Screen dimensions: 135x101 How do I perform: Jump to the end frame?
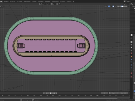tap(56, 93)
